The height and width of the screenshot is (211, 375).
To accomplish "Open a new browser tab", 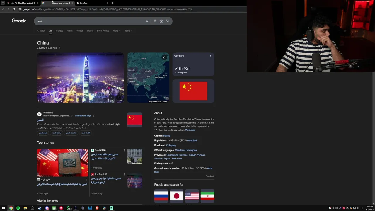I will pyautogui.click(x=112, y=3).
